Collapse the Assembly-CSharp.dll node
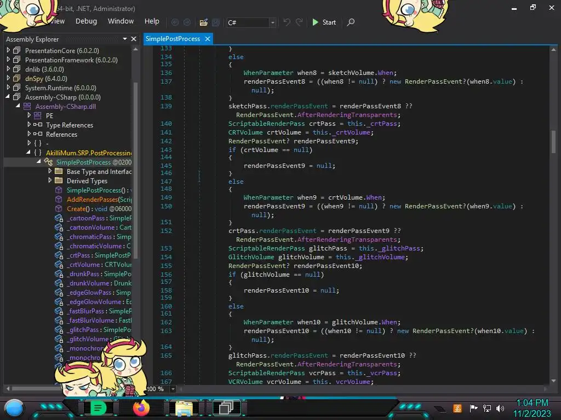 click(18, 106)
